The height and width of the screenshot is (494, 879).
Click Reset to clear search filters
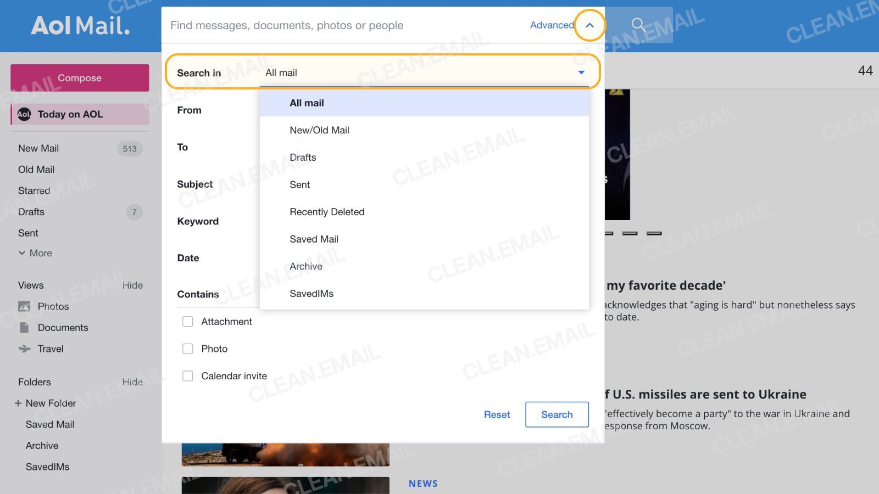[x=497, y=414]
